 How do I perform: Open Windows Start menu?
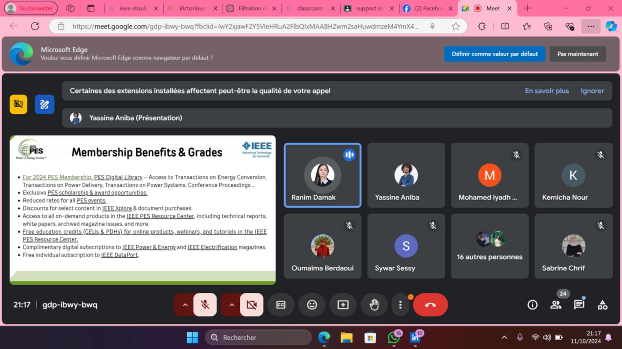pyautogui.click(x=192, y=337)
